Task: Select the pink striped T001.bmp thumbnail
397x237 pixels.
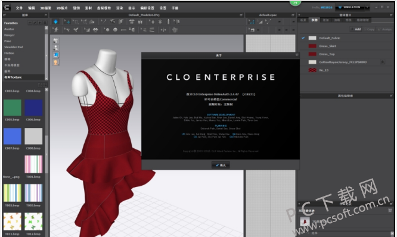Action: point(33,164)
